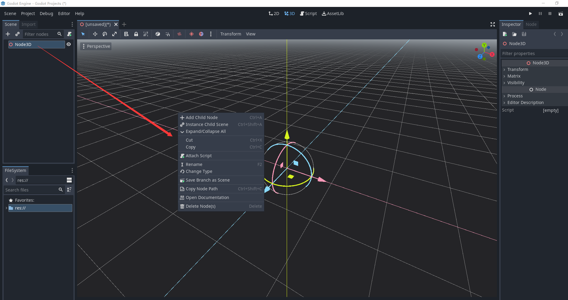Lock the selected node with the padlock icon
The height and width of the screenshot is (300, 568).
136,34
